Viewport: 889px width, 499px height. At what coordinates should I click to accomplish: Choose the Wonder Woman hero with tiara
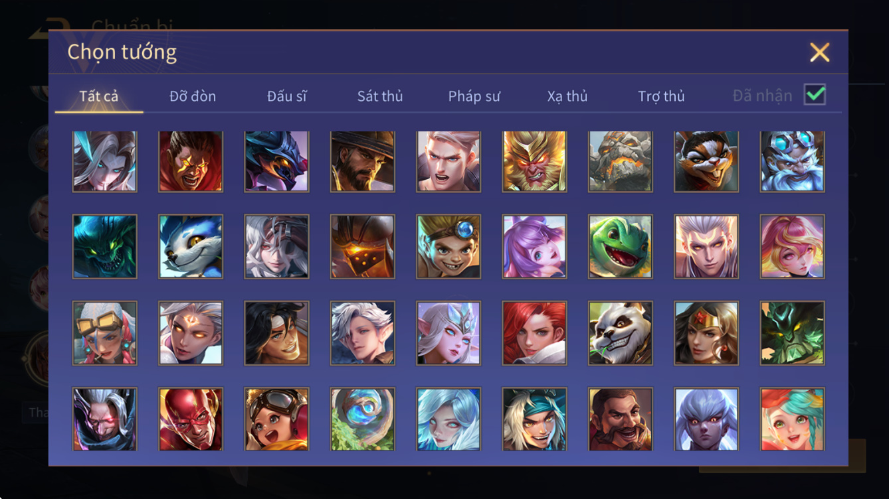tap(706, 333)
